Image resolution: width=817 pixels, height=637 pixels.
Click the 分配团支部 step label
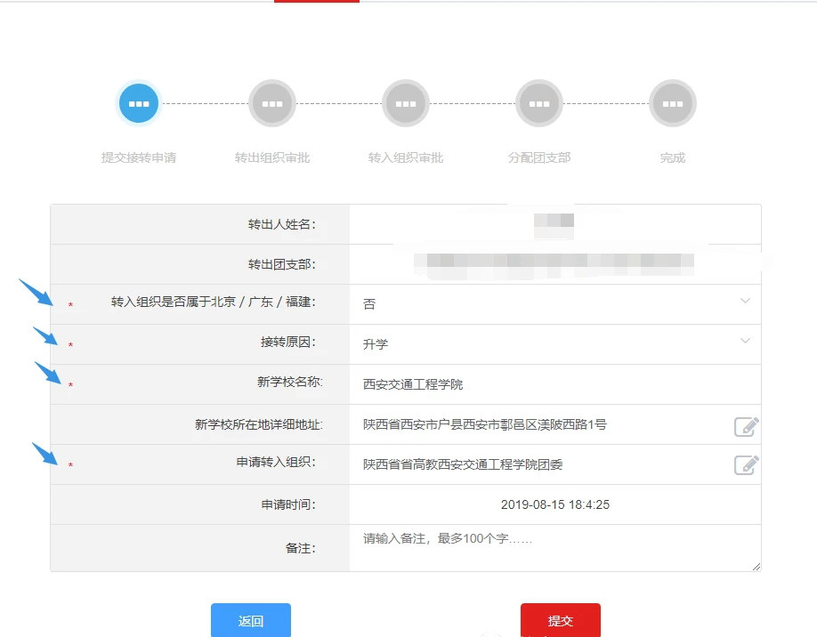538,157
